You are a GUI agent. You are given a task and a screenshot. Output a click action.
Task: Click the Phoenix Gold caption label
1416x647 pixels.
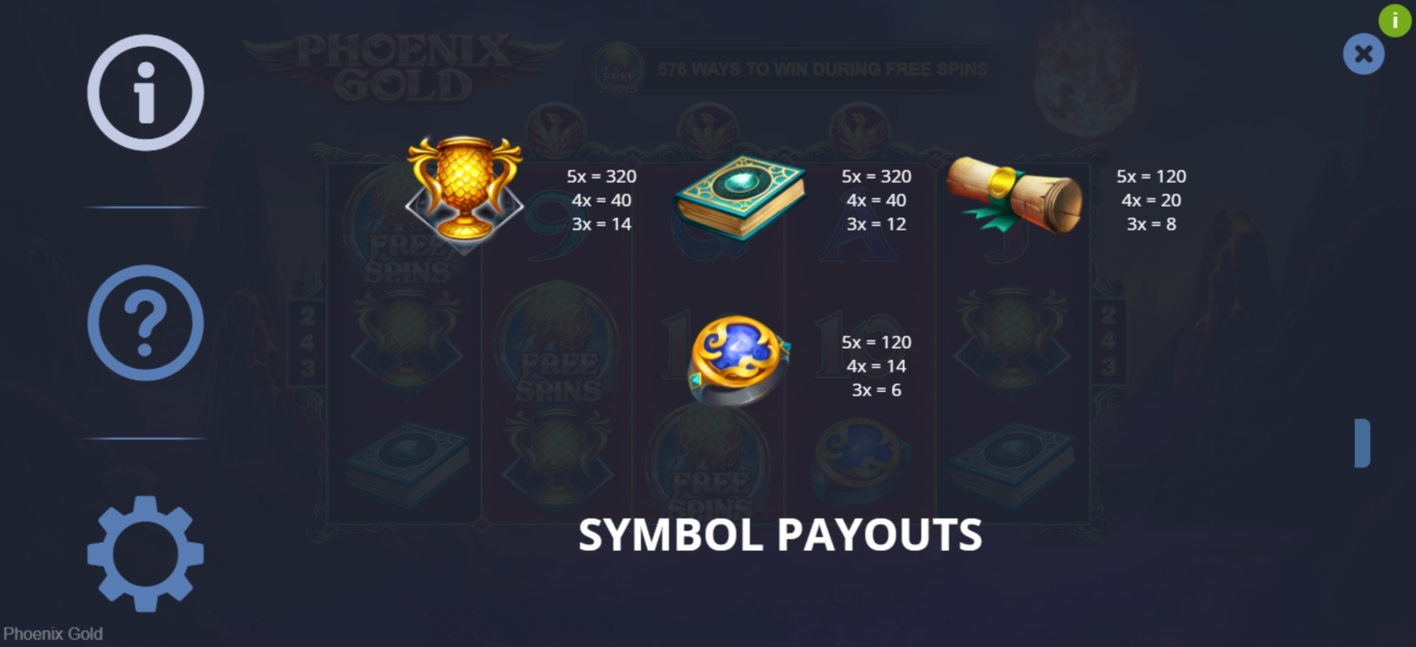(x=53, y=634)
